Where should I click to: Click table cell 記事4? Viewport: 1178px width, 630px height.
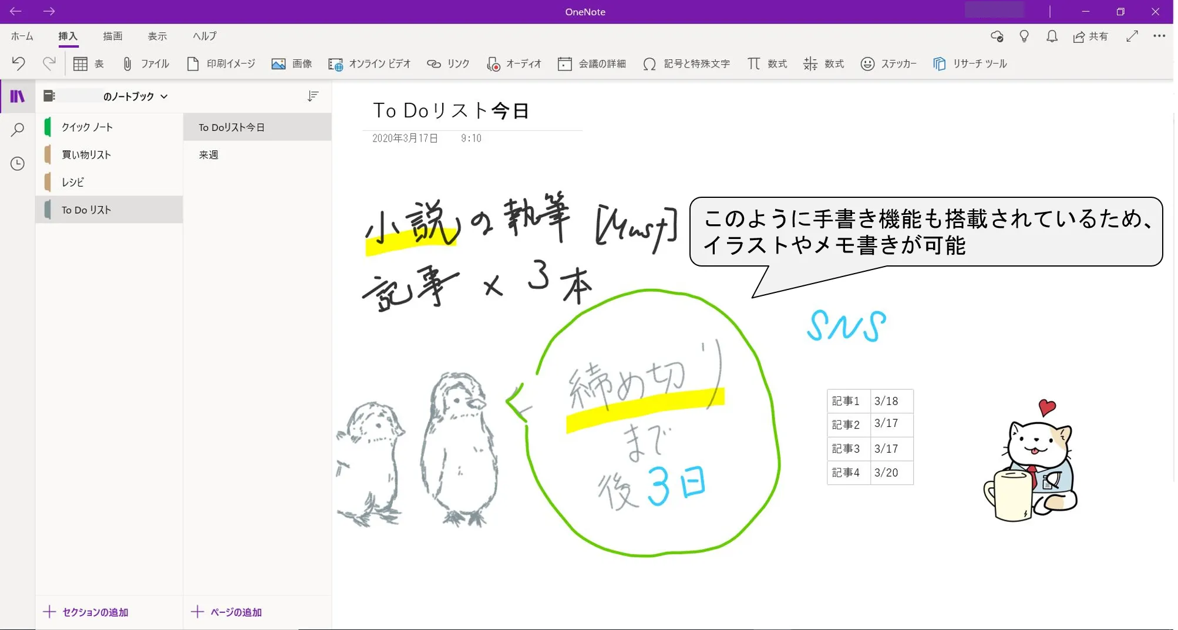848,473
